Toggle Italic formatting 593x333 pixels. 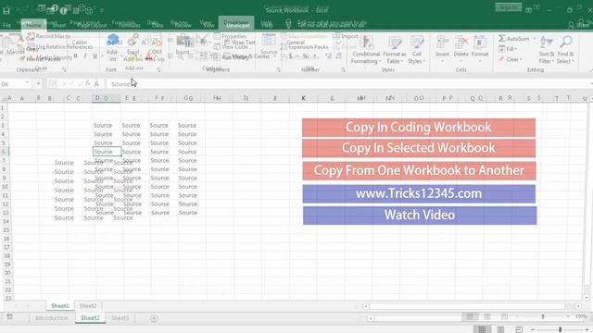click(x=85, y=56)
